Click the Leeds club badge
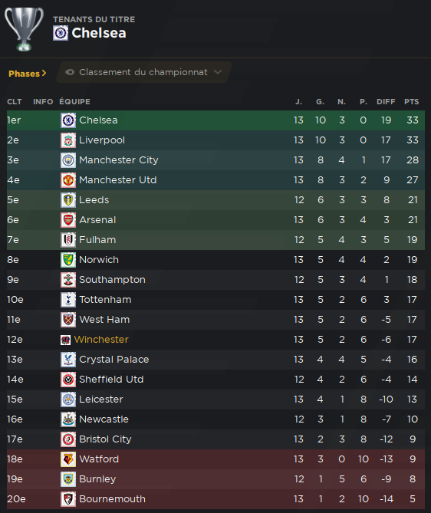 (68, 200)
